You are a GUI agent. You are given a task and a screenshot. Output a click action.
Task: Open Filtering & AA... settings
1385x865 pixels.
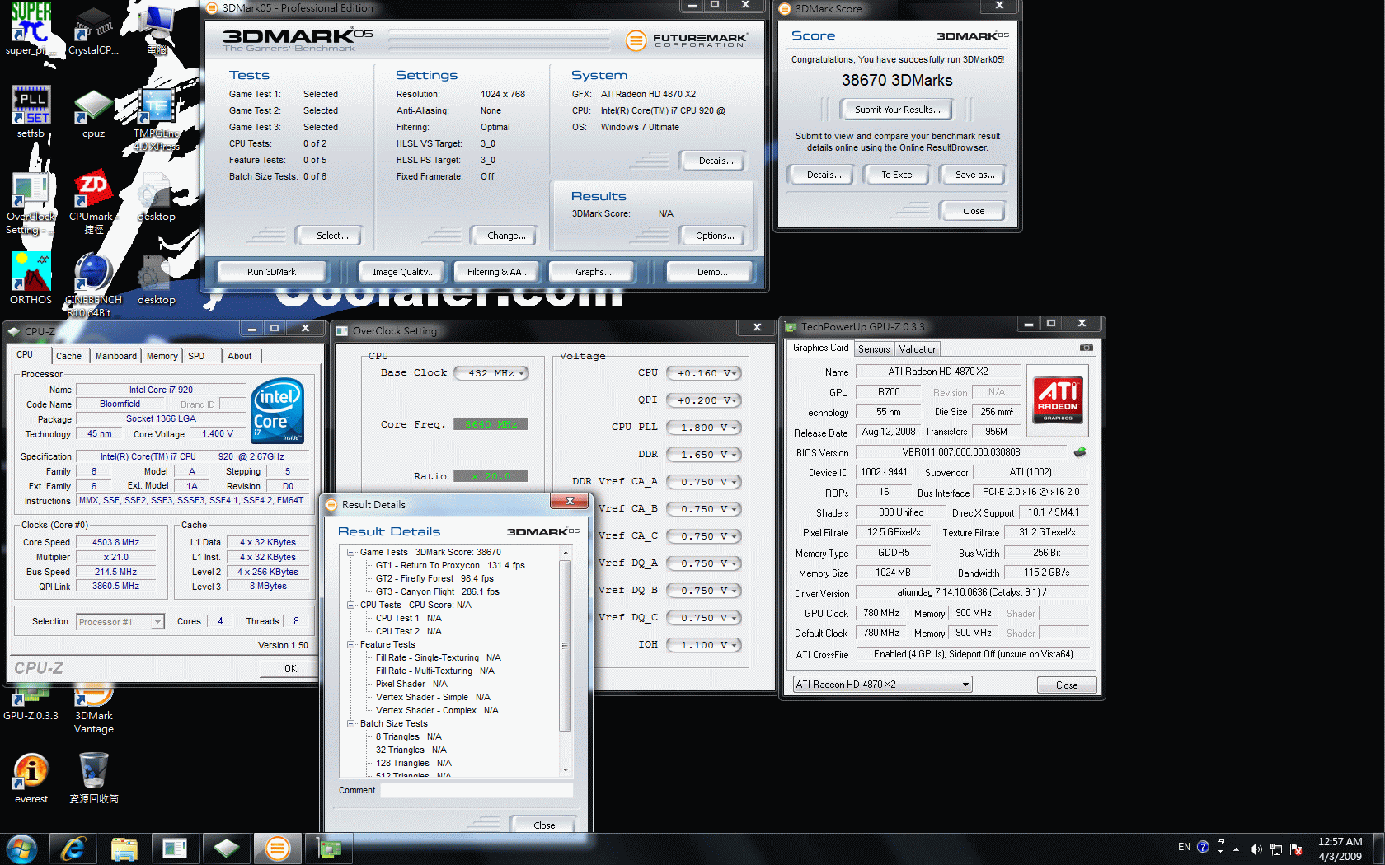point(498,272)
